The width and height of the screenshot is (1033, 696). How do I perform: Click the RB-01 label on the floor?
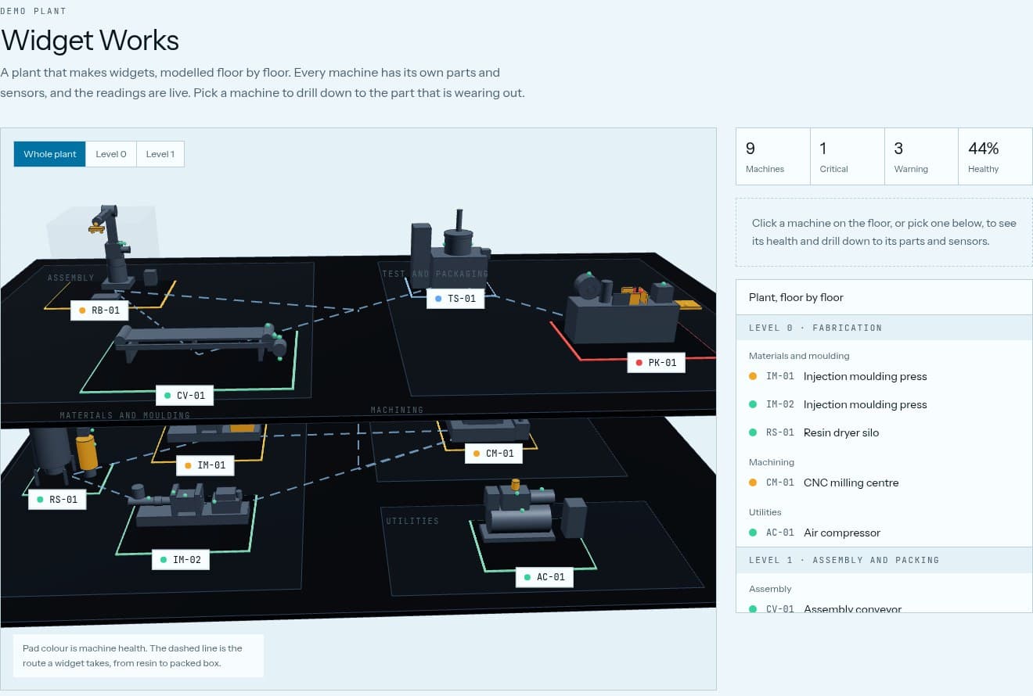[99, 310]
